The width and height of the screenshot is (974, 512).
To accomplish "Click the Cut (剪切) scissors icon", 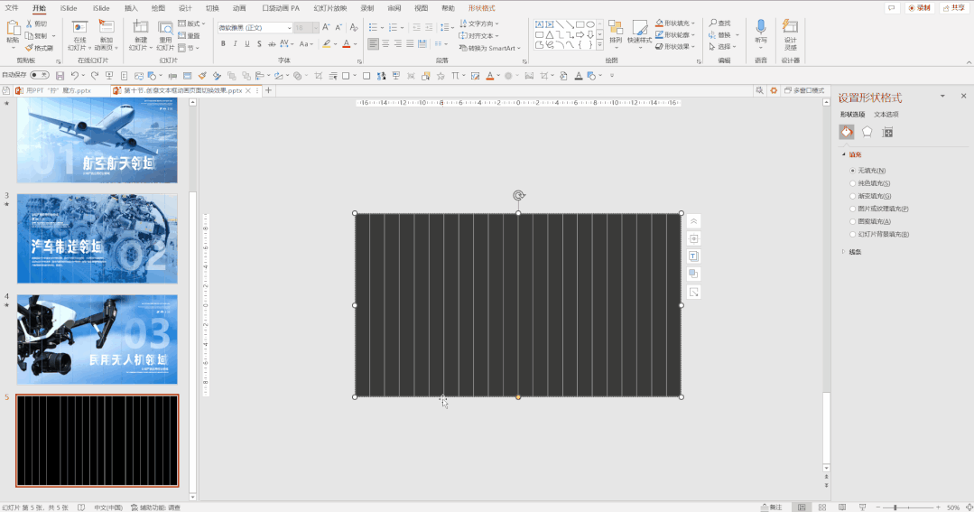I will 29,23.
